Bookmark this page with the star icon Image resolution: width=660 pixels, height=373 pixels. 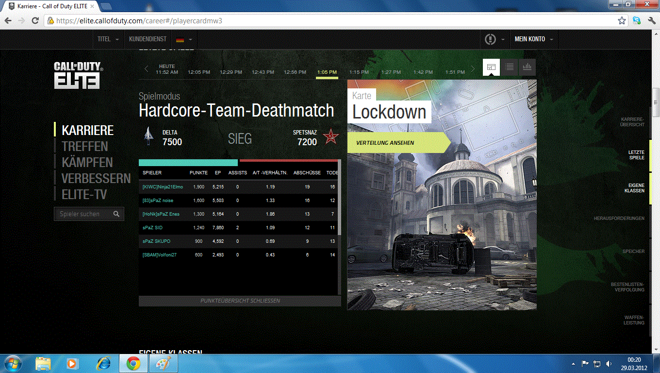622,21
